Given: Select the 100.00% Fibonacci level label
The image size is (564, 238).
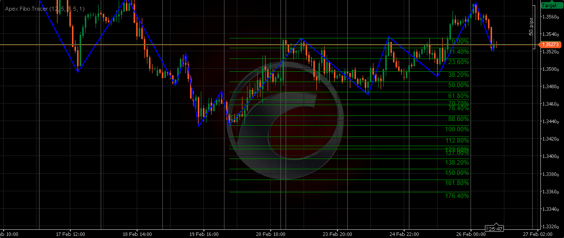Looking at the screenshot, I should tap(457, 129).
